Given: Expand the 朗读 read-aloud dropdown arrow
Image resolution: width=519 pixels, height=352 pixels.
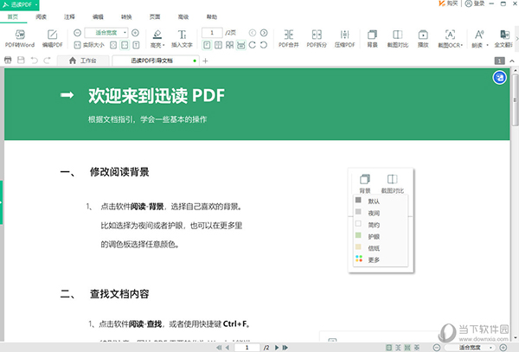Looking at the screenshot, I should [487, 45].
